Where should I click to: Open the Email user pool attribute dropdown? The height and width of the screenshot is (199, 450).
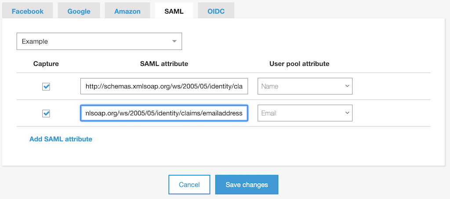click(x=305, y=113)
